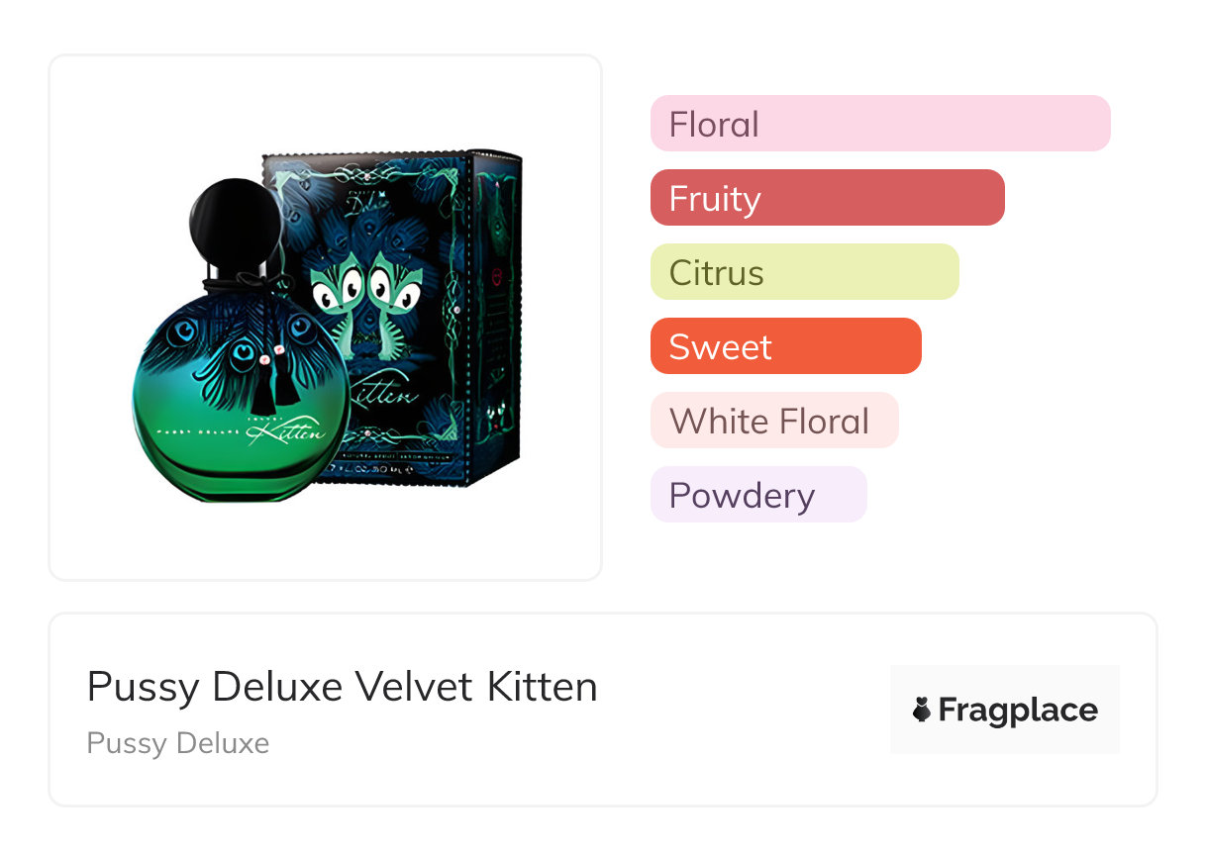Select the Fruity accord bar
The width and height of the screenshot is (1206, 855).
coord(827,198)
